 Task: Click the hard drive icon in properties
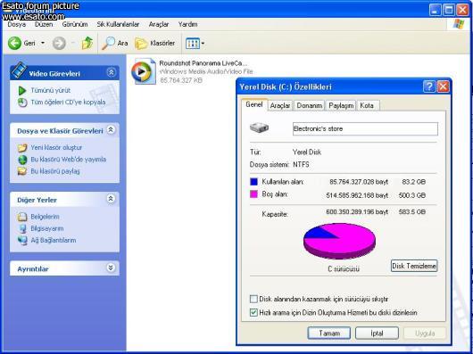click(259, 128)
